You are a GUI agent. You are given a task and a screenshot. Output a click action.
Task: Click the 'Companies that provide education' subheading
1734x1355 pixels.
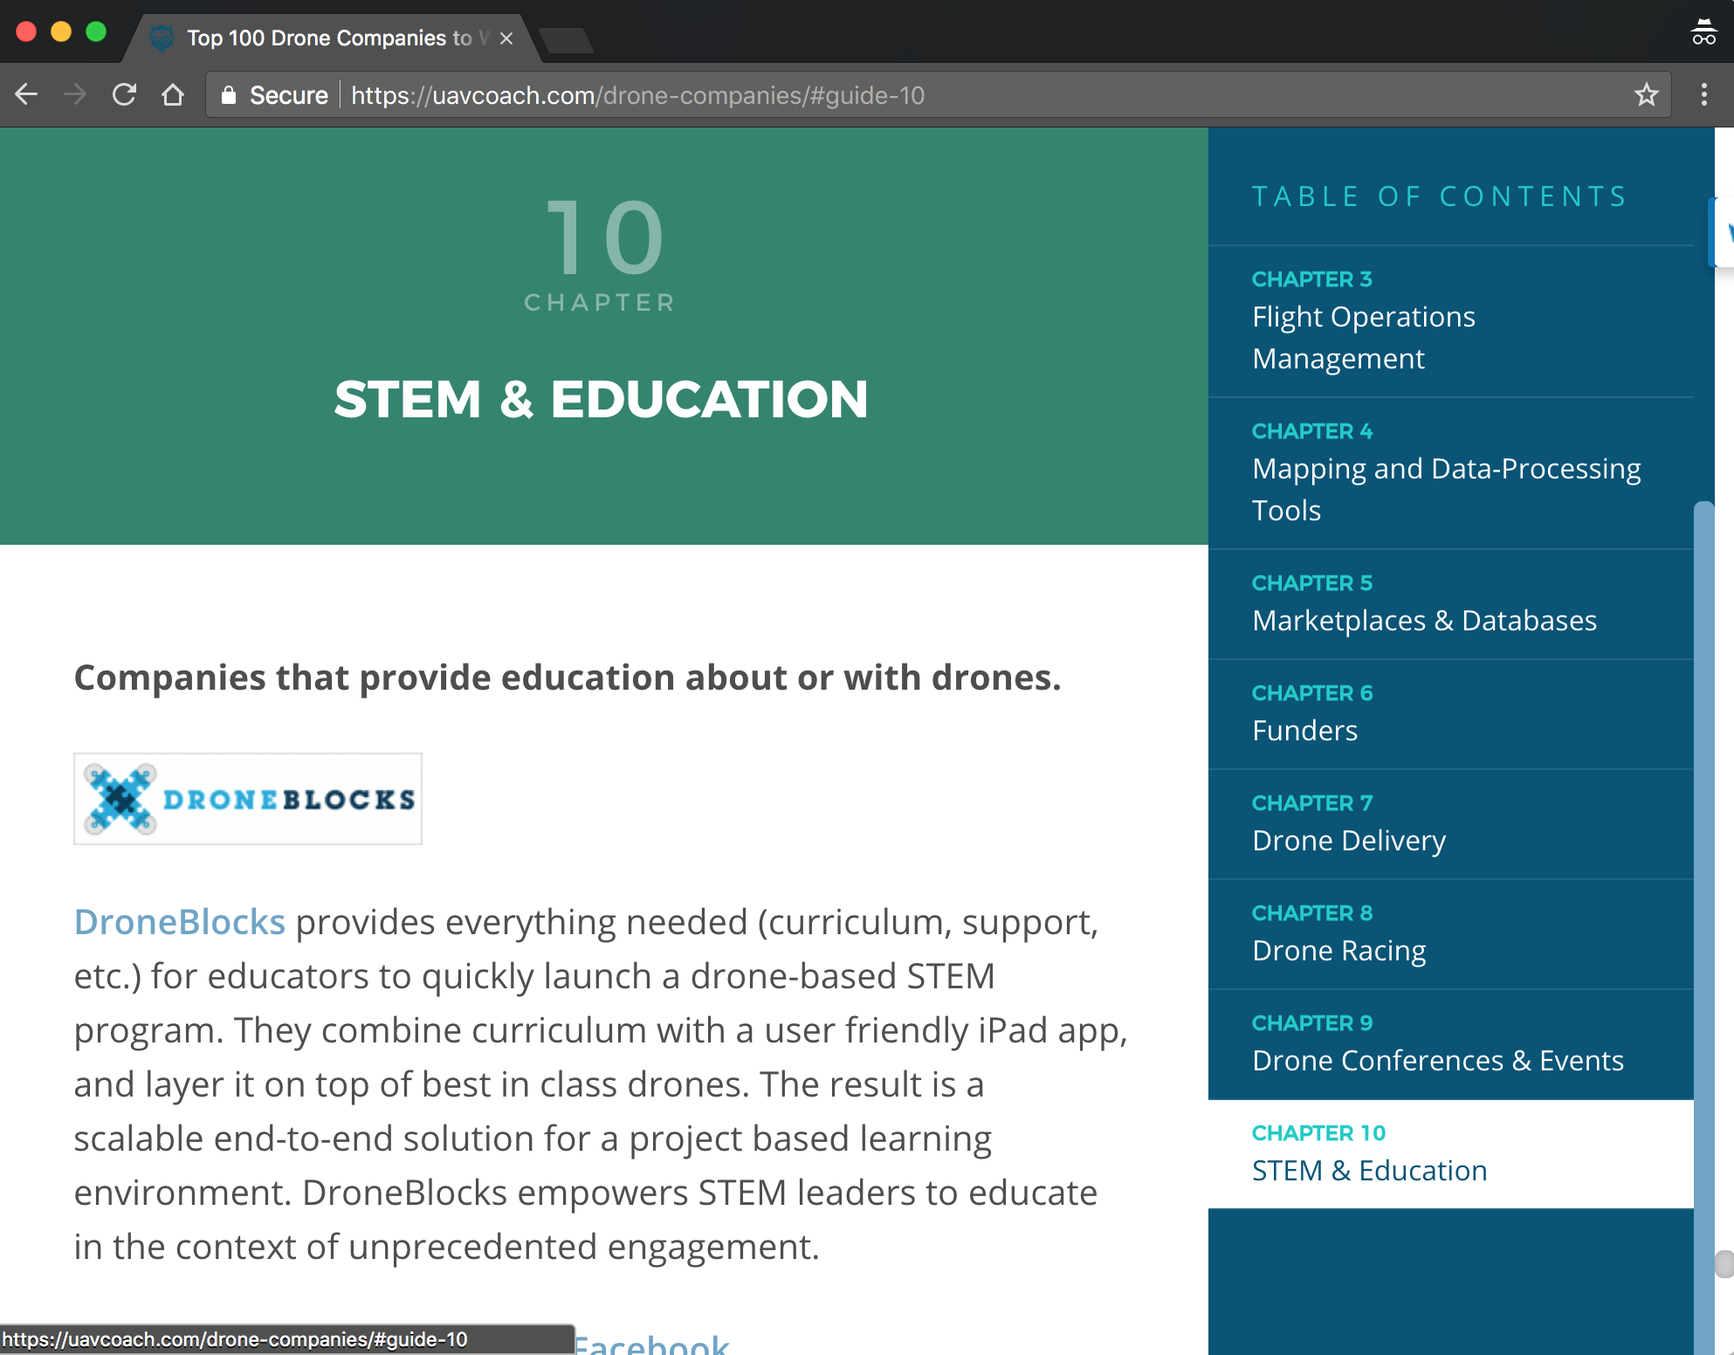(x=568, y=677)
